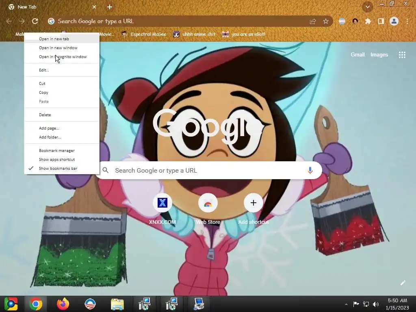Click the back navigation arrow
Image resolution: width=416 pixels, height=312 pixels.
point(9,21)
